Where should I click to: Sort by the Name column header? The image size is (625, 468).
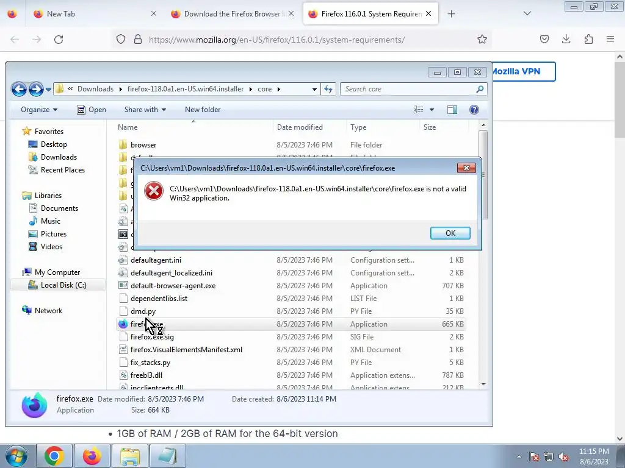pyautogui.click(x=193, y=127)
